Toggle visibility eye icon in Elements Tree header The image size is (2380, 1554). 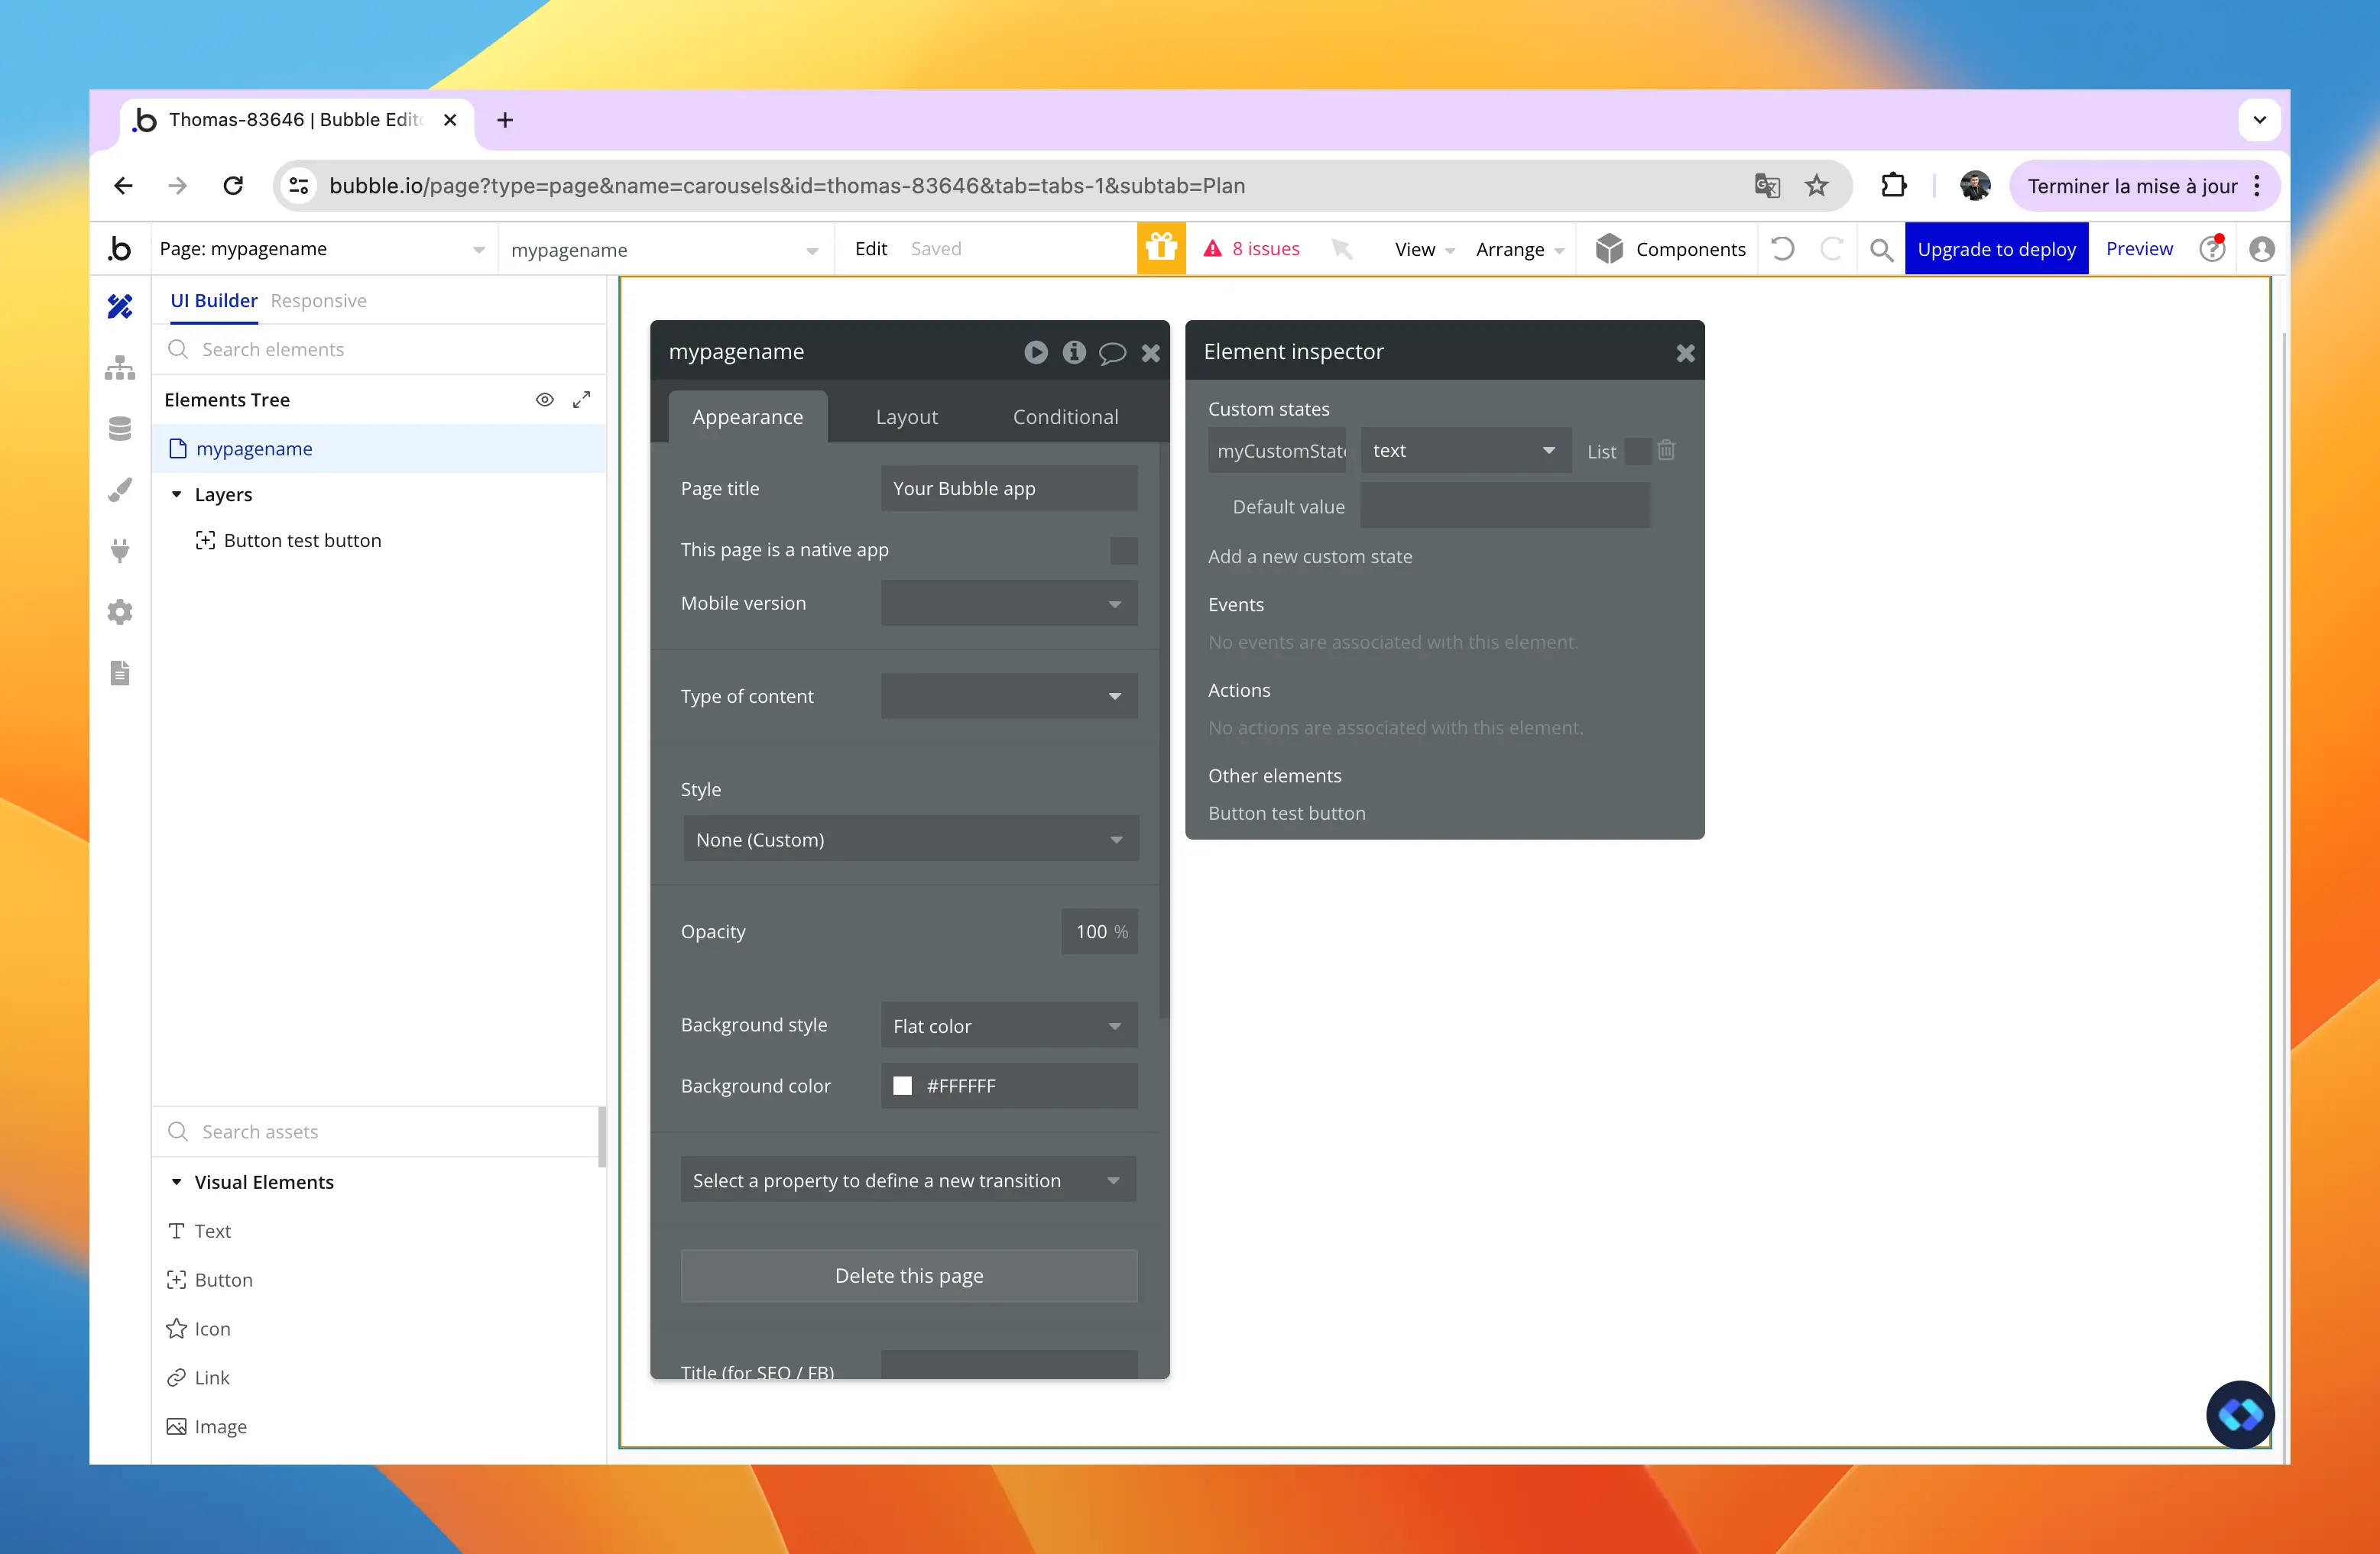coord(545,399)
